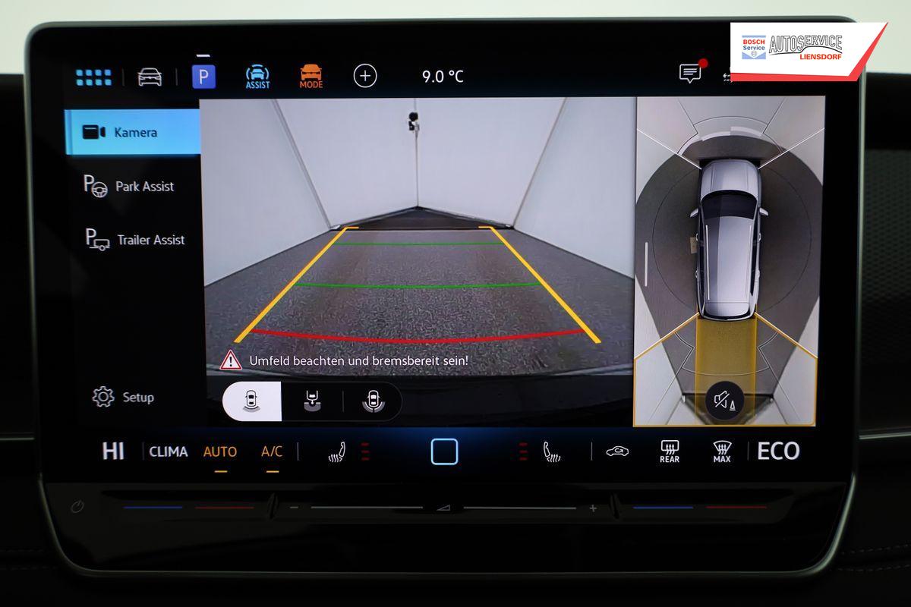Open the app grid home menu

[x=93, y=77]
